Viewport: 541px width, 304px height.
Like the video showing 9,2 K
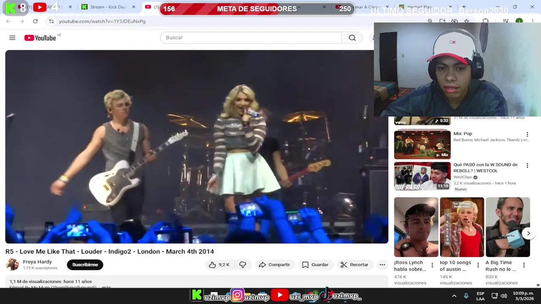point(219,265)
